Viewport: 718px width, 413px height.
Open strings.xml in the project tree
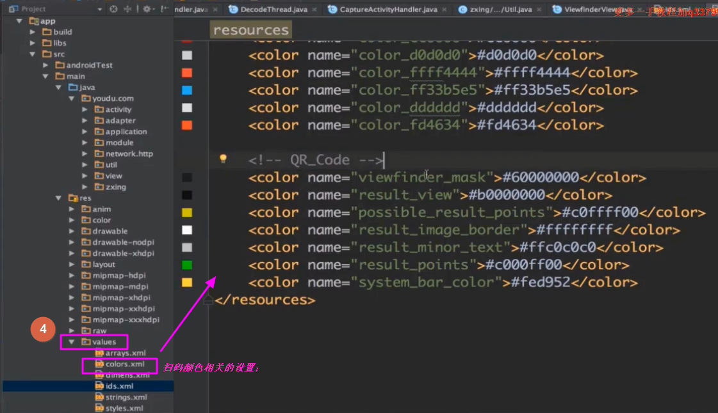pos(126,397)
